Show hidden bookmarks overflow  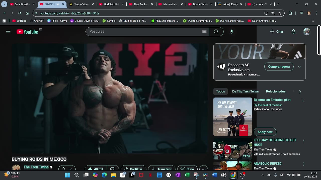(x=313, y=21)
